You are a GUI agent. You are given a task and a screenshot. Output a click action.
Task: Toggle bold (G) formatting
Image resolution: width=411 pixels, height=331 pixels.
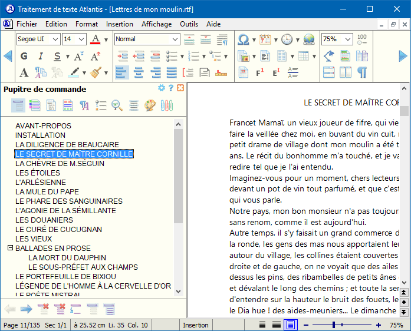(24, 56)
